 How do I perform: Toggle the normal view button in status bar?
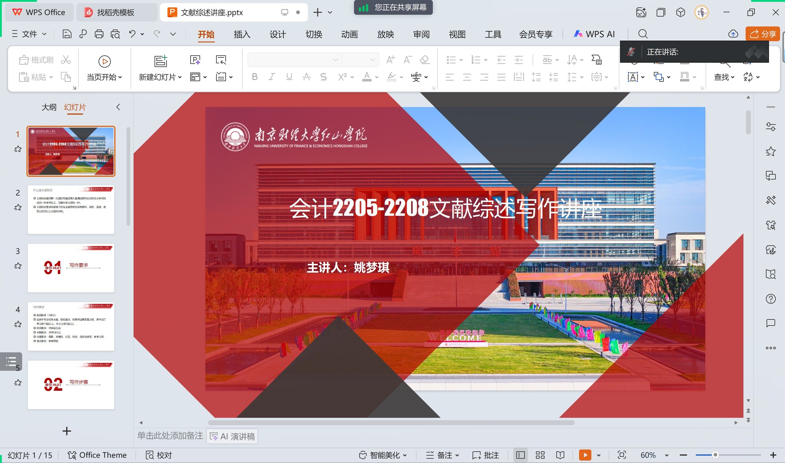[x=521, y=455]
